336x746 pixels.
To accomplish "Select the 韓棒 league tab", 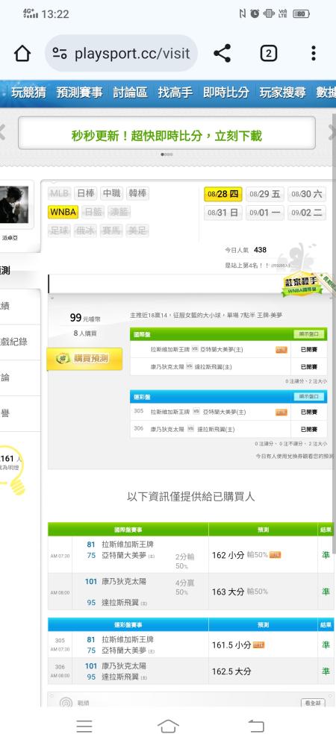I will click(137, 194).
